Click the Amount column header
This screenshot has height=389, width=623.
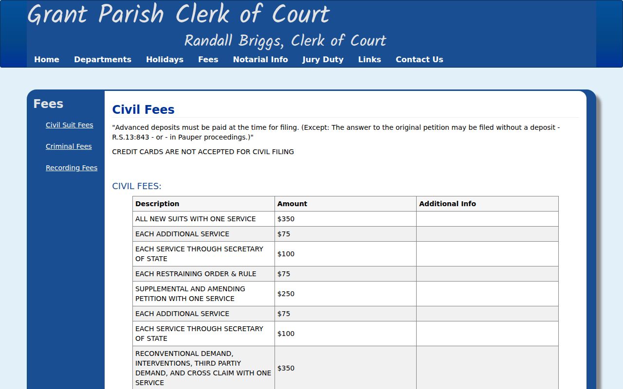click(x=346, y=204)
